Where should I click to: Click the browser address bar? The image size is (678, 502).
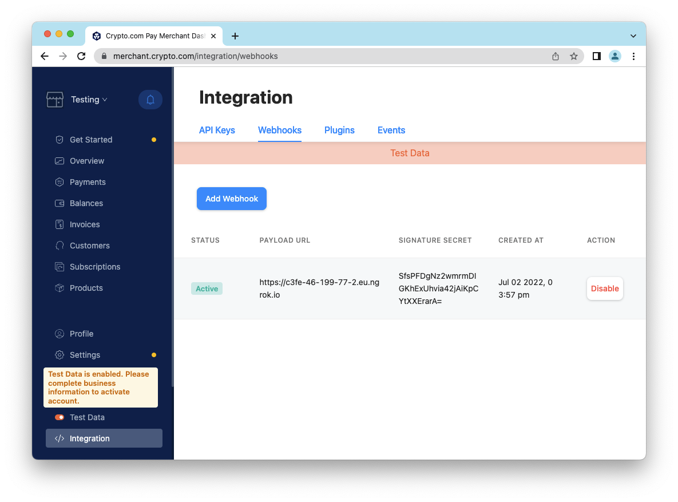[x=320, y=56]
